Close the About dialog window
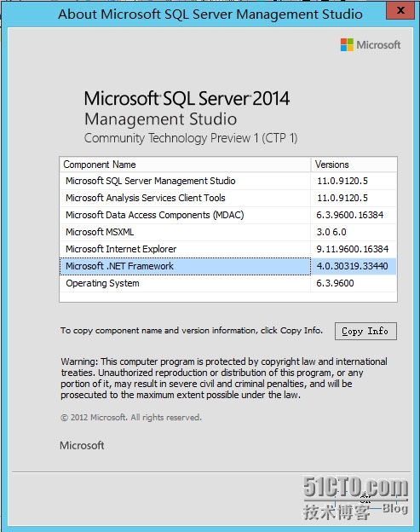This screenshot has width=420, height=532. coord(400,10)
